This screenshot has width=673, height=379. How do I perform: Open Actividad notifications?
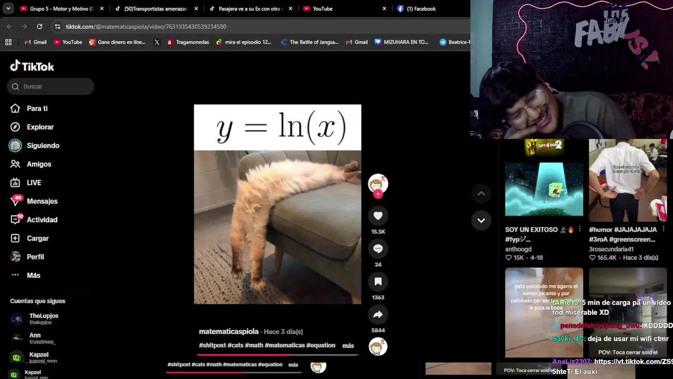coord(34,220)
